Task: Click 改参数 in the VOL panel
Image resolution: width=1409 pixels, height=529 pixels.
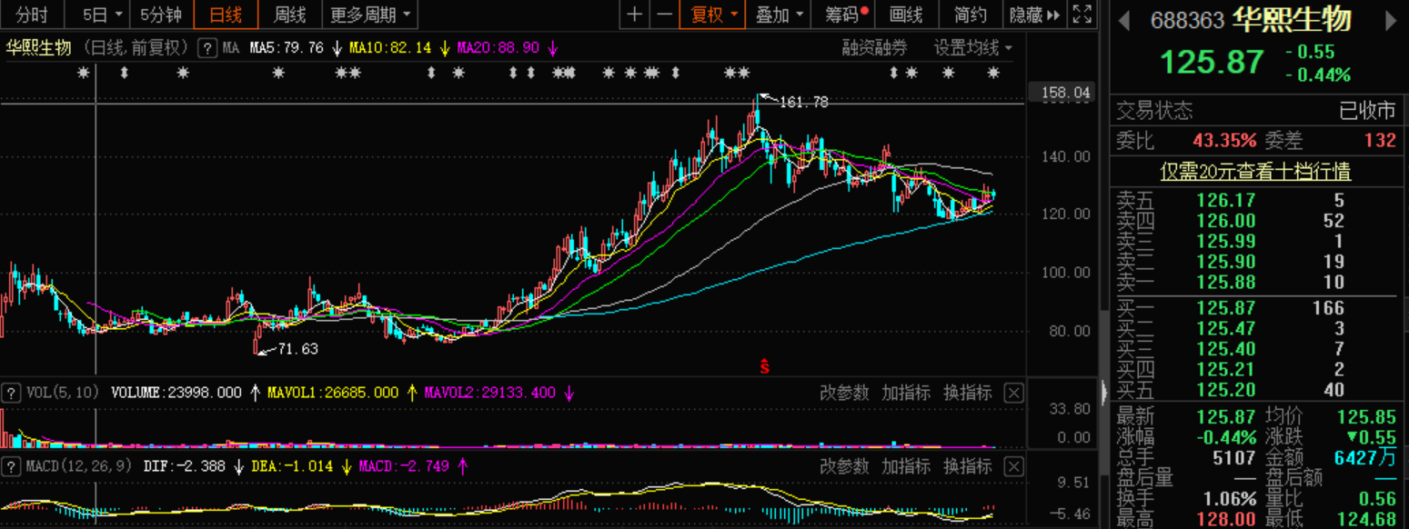Action: point(844,393)
